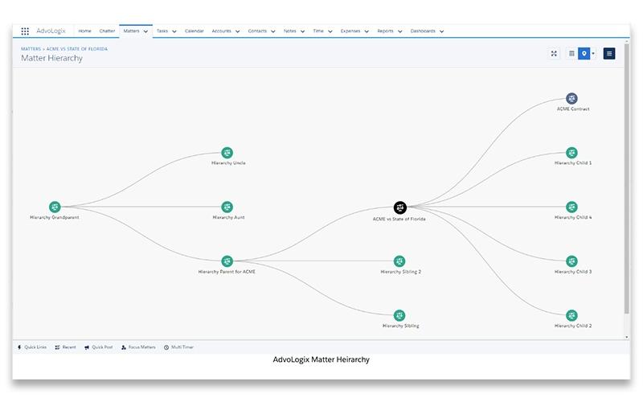Click the Hierarchy Sibling 2 label text
The width and height of the screenshot is (643, 402).
coord(400,272)
